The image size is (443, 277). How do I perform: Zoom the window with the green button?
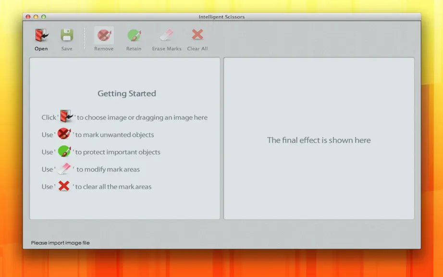tap(44, 17)
